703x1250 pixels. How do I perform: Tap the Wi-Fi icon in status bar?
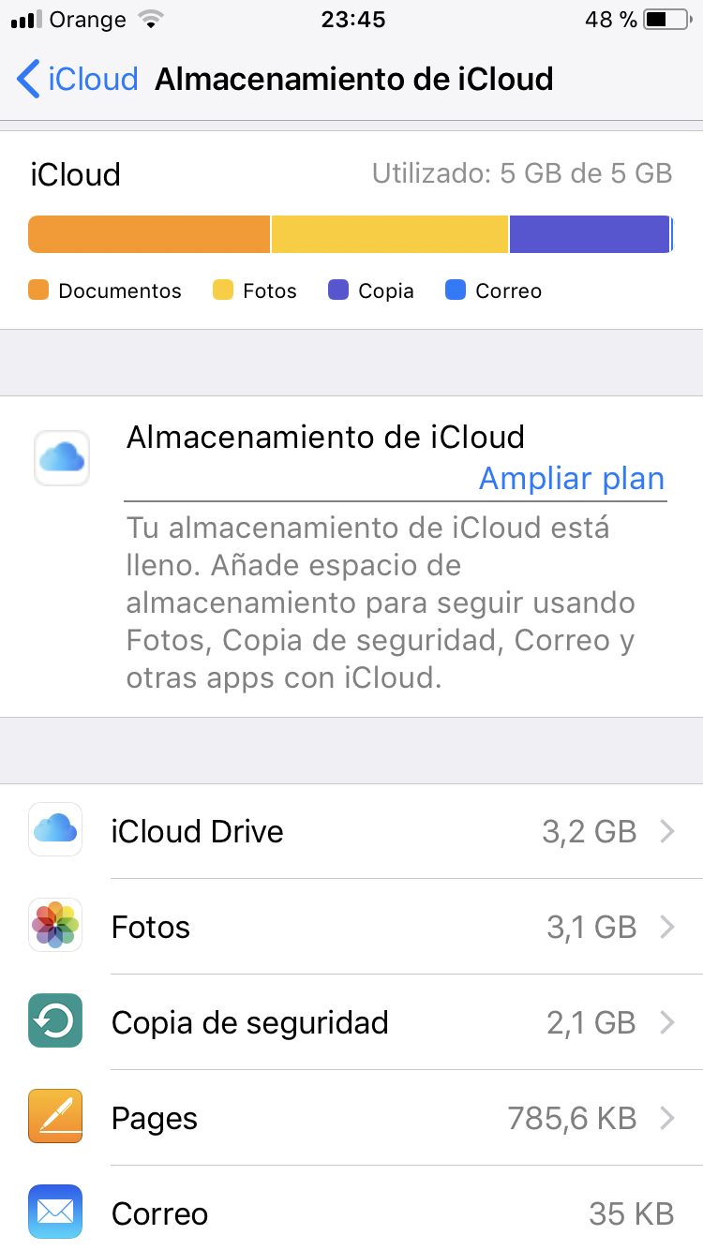pos(149,20)
